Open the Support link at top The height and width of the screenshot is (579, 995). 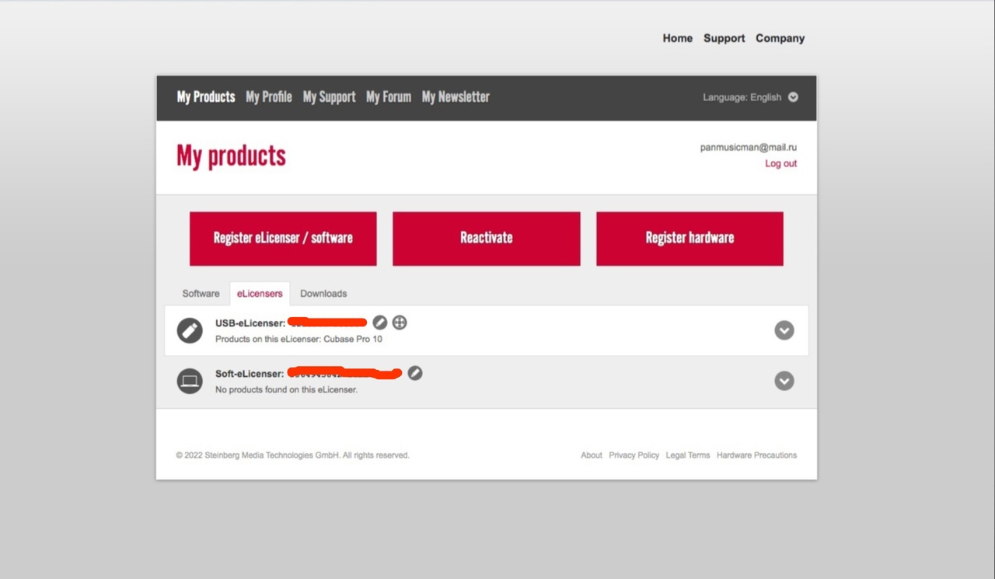click(724, 38)
